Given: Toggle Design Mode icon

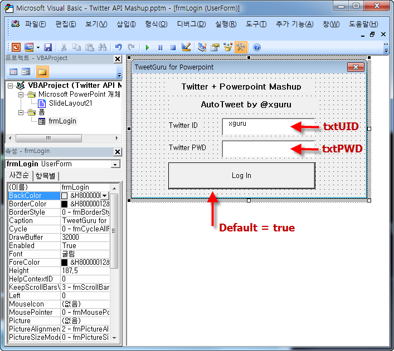Looking at the screenshot, I should click(186, 47).
